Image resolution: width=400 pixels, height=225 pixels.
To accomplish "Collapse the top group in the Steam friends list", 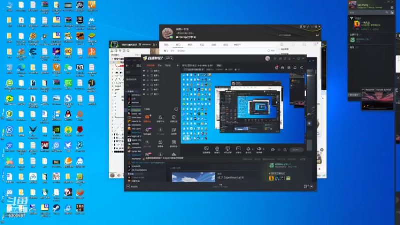I will [352, 18].
